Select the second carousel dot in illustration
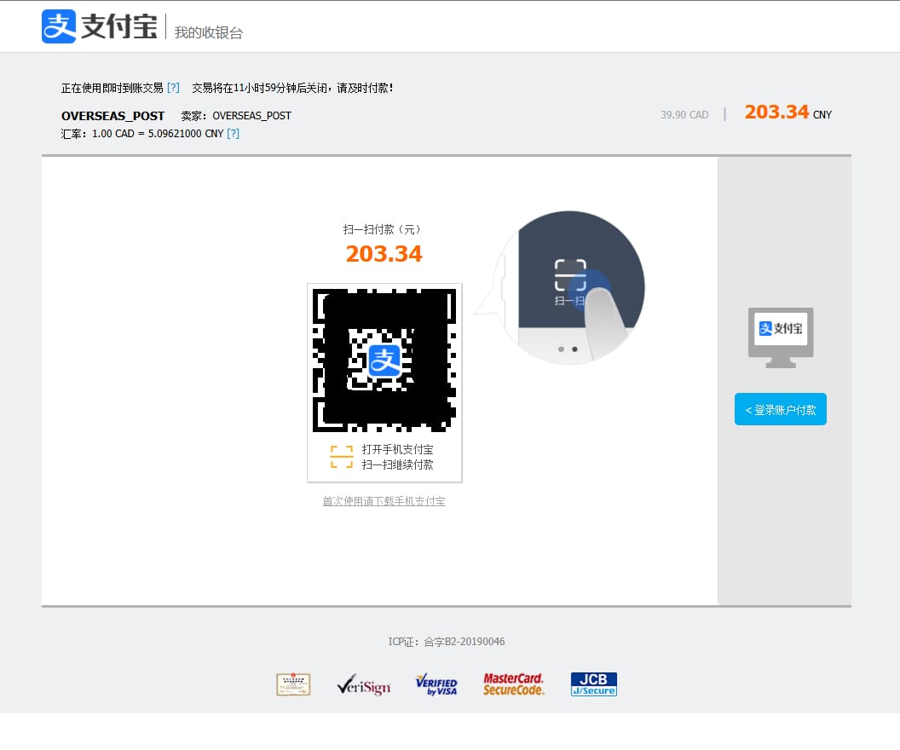 574,349
